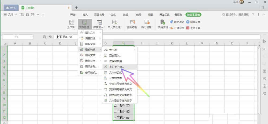Open the 单元格处理 dropdown

(115, 27)
